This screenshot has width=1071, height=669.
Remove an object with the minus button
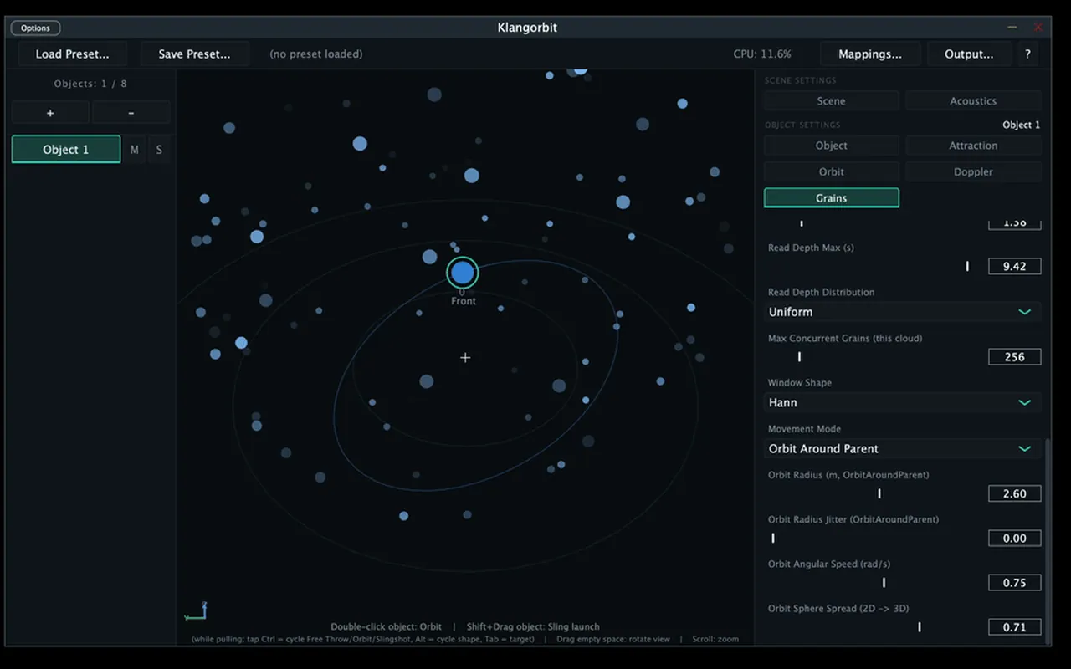(x=131, y=113)
